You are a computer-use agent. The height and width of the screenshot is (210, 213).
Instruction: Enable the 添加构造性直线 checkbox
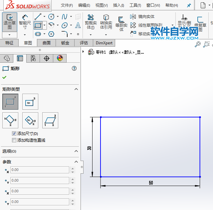[x=14, y=140]
